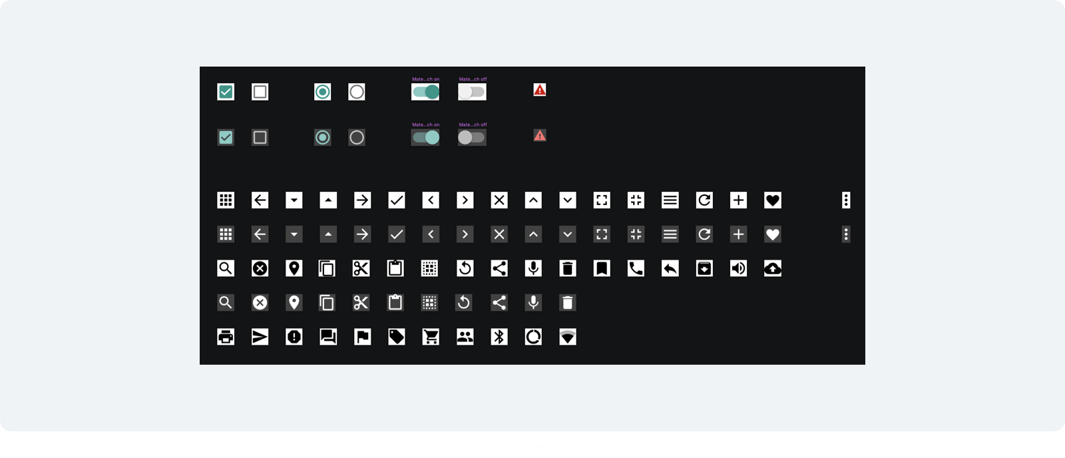Image resolution: width=1065 pixels, height=458 pixels.
Task: Turn off the top-row switch labeled on
Action: point(425,92)
